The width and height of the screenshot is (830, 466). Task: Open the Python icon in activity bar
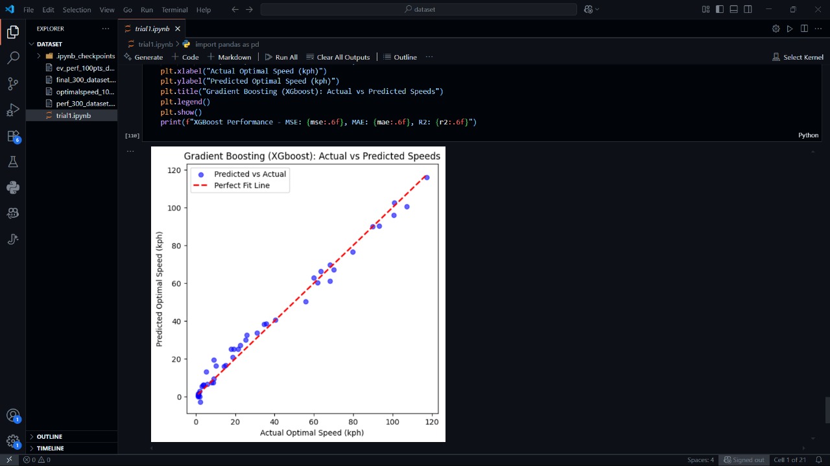point(13,188)
